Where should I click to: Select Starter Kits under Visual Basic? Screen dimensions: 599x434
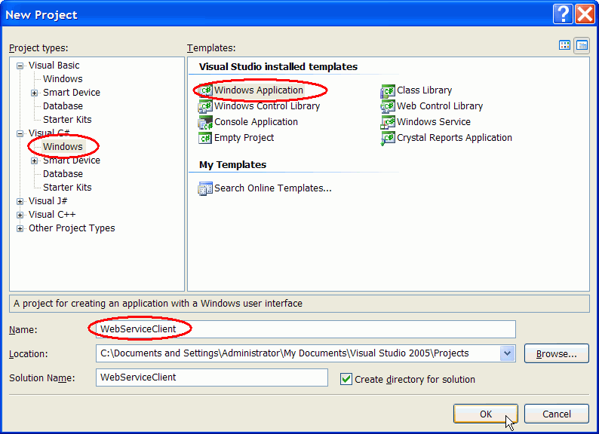click(67, 120)
